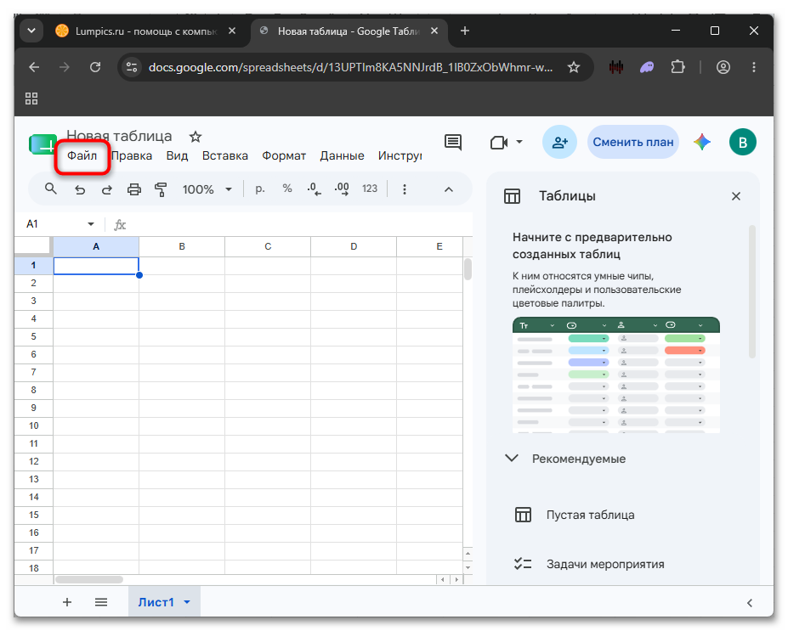
Task: Decrease decimal places
Action: tap(314, 189)
